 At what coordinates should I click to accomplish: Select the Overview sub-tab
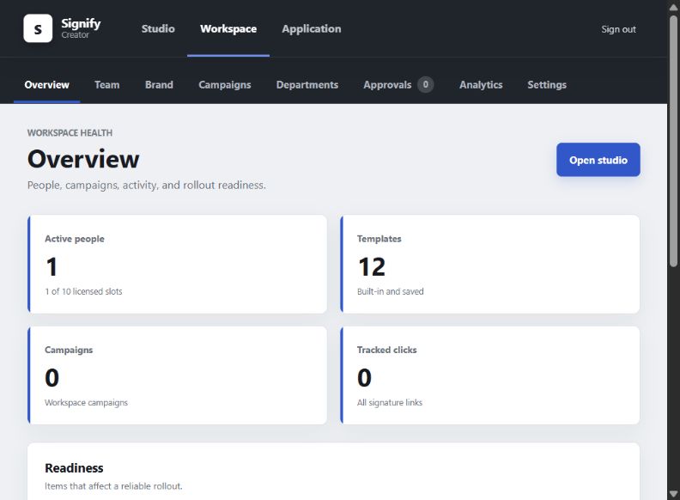click(47, 85)
